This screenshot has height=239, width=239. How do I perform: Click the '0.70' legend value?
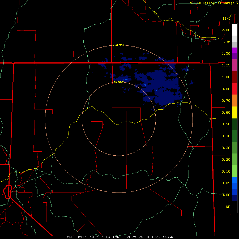226,101
